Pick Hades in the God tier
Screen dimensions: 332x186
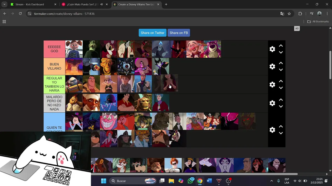click(x=160, y=49)
